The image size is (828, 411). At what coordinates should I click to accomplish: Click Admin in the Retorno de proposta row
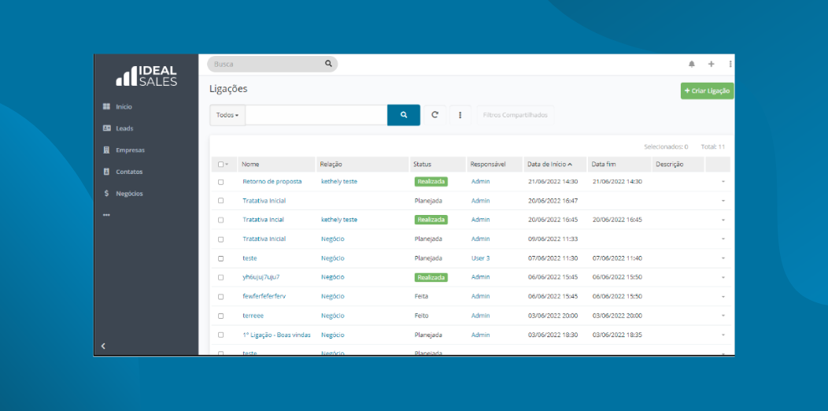481,181
